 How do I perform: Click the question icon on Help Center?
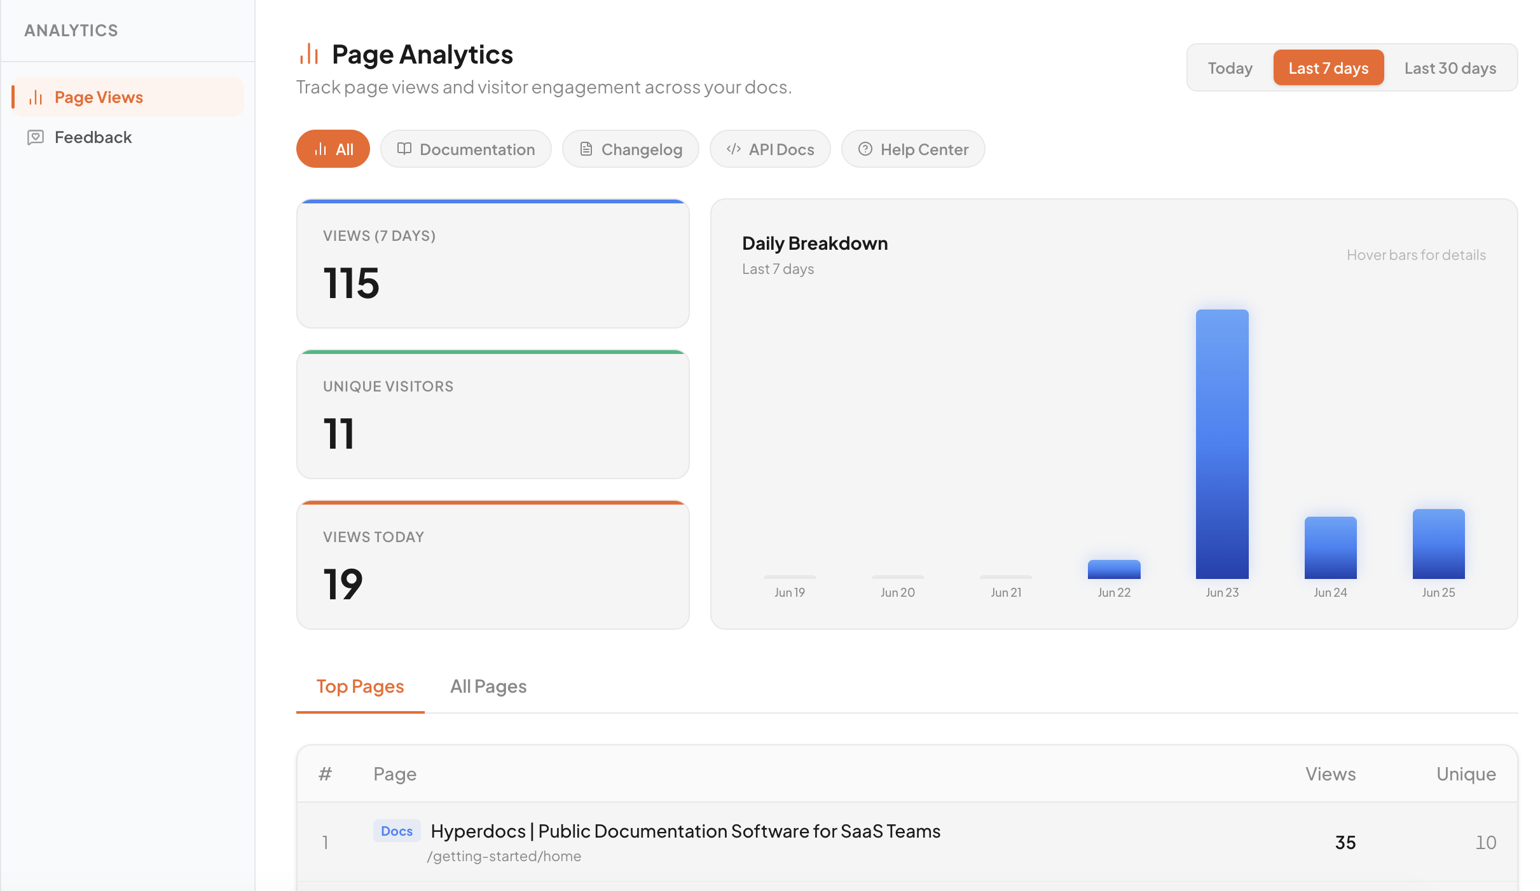coord(865,149)
